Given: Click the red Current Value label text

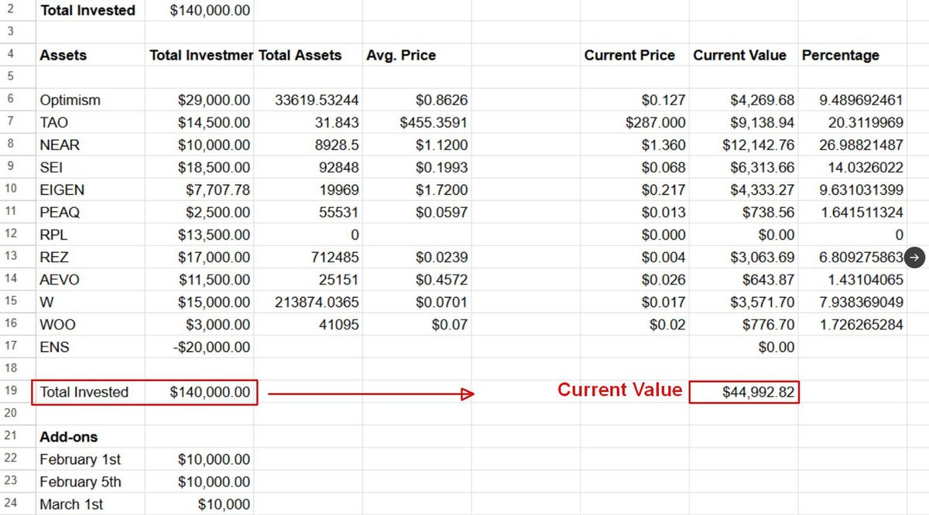Looking at the screenshot, I should (619, 391).
